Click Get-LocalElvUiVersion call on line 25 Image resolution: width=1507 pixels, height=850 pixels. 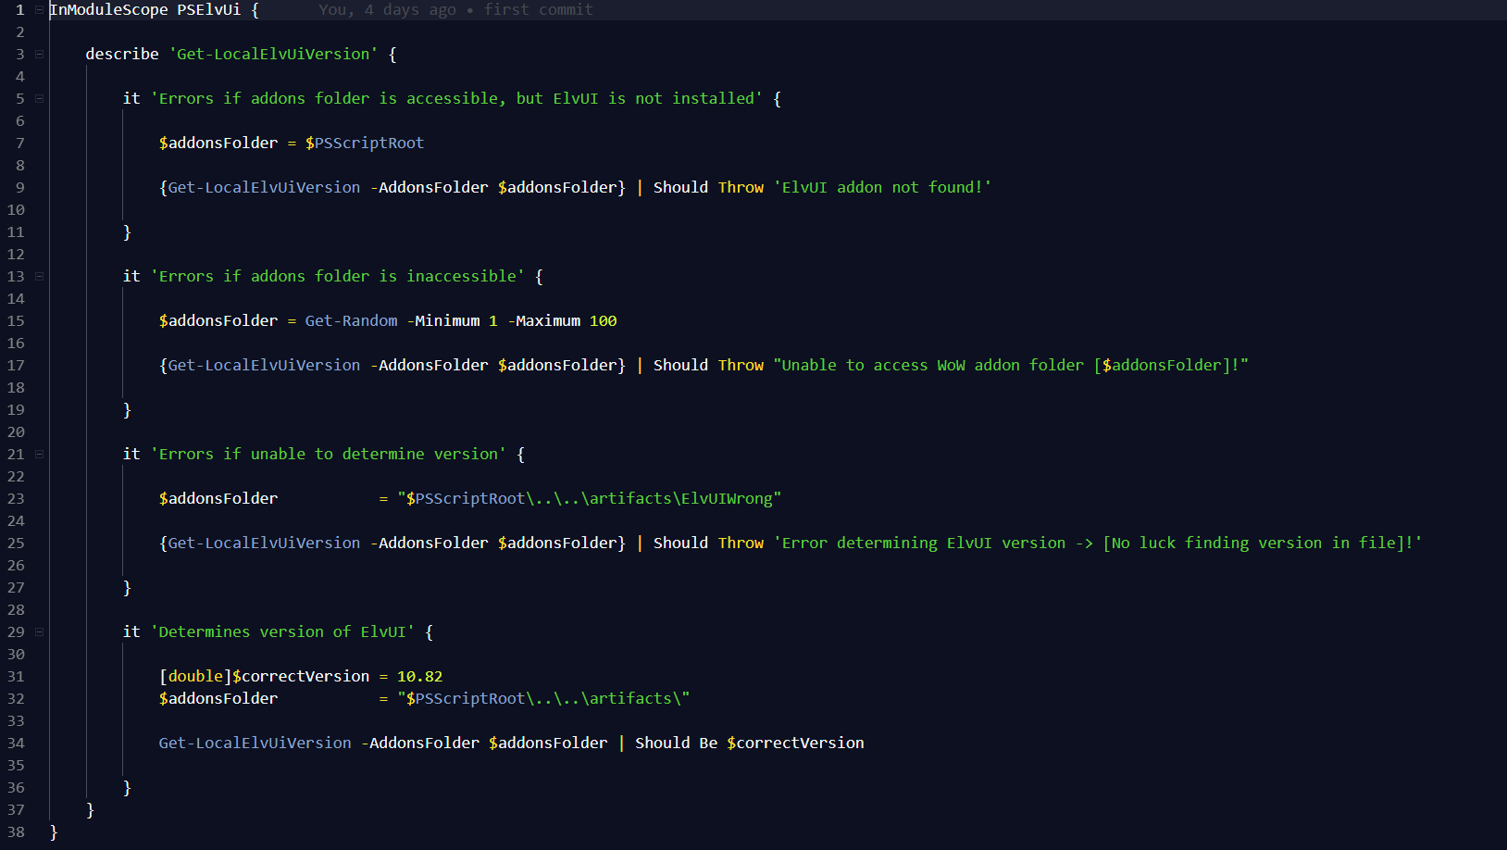(264, 543)
